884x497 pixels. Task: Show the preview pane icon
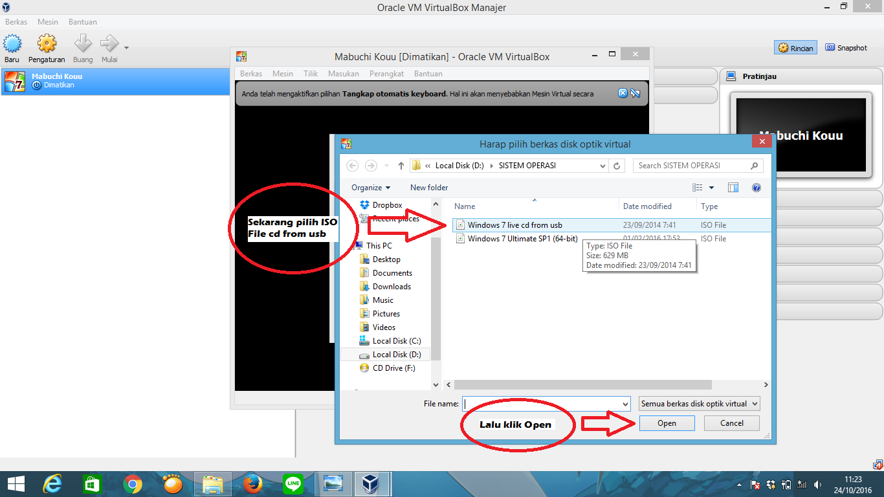(733, 188)
